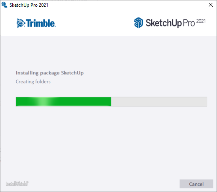Click the far right end of progress track
Image resolution: width=217 pixels, height=192 pixels.
click(x=206, y=102)
